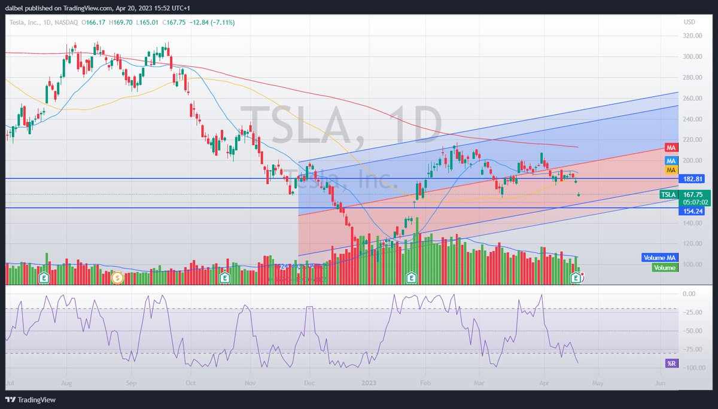The width and height of the screenshot is (718, 409).
Task: Click the 140.00 price axis label
Action: click(693, 223)
